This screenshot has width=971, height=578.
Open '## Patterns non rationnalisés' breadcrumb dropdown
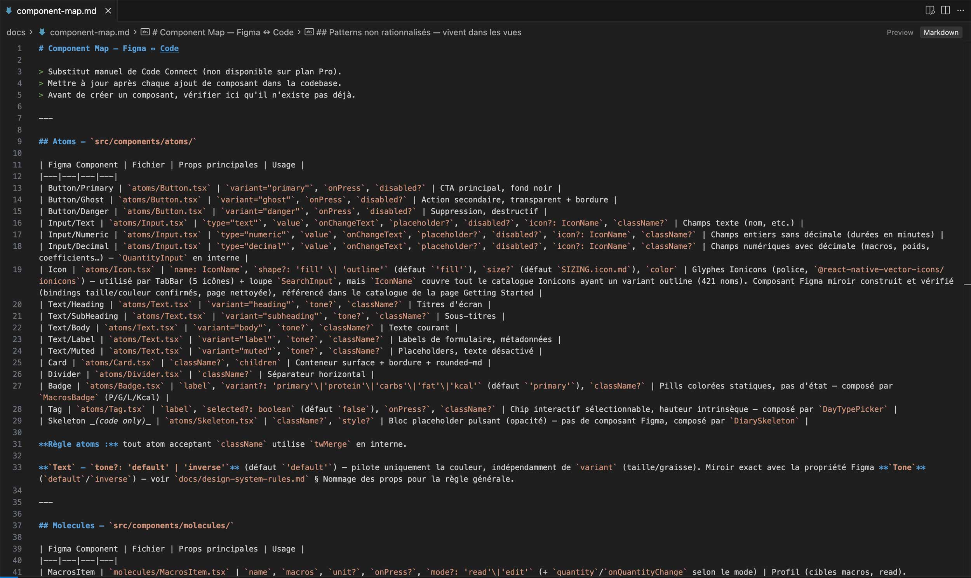[418, 32]
